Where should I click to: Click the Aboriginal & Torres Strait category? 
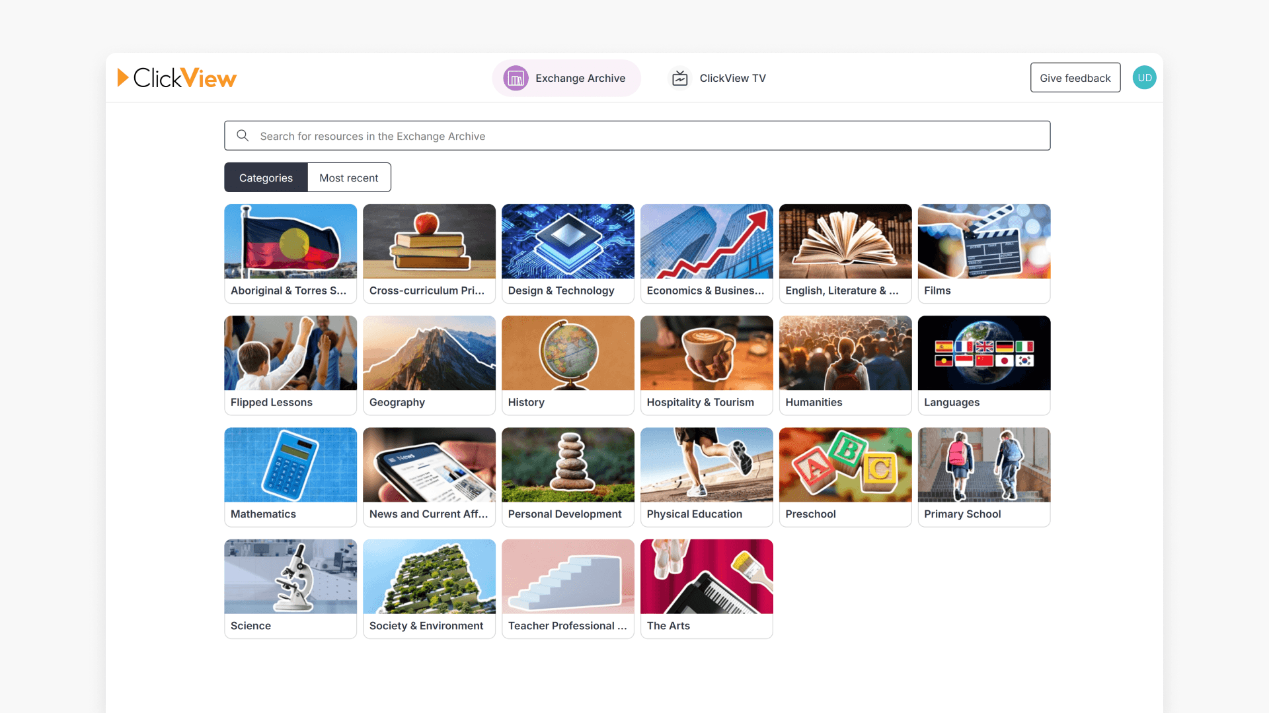(290, 254)
